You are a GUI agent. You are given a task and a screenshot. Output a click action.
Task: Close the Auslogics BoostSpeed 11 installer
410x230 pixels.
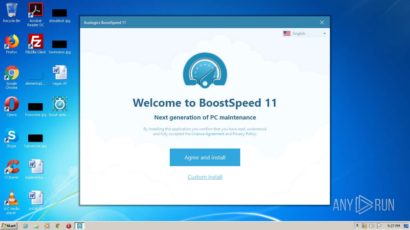click(322, 22)
